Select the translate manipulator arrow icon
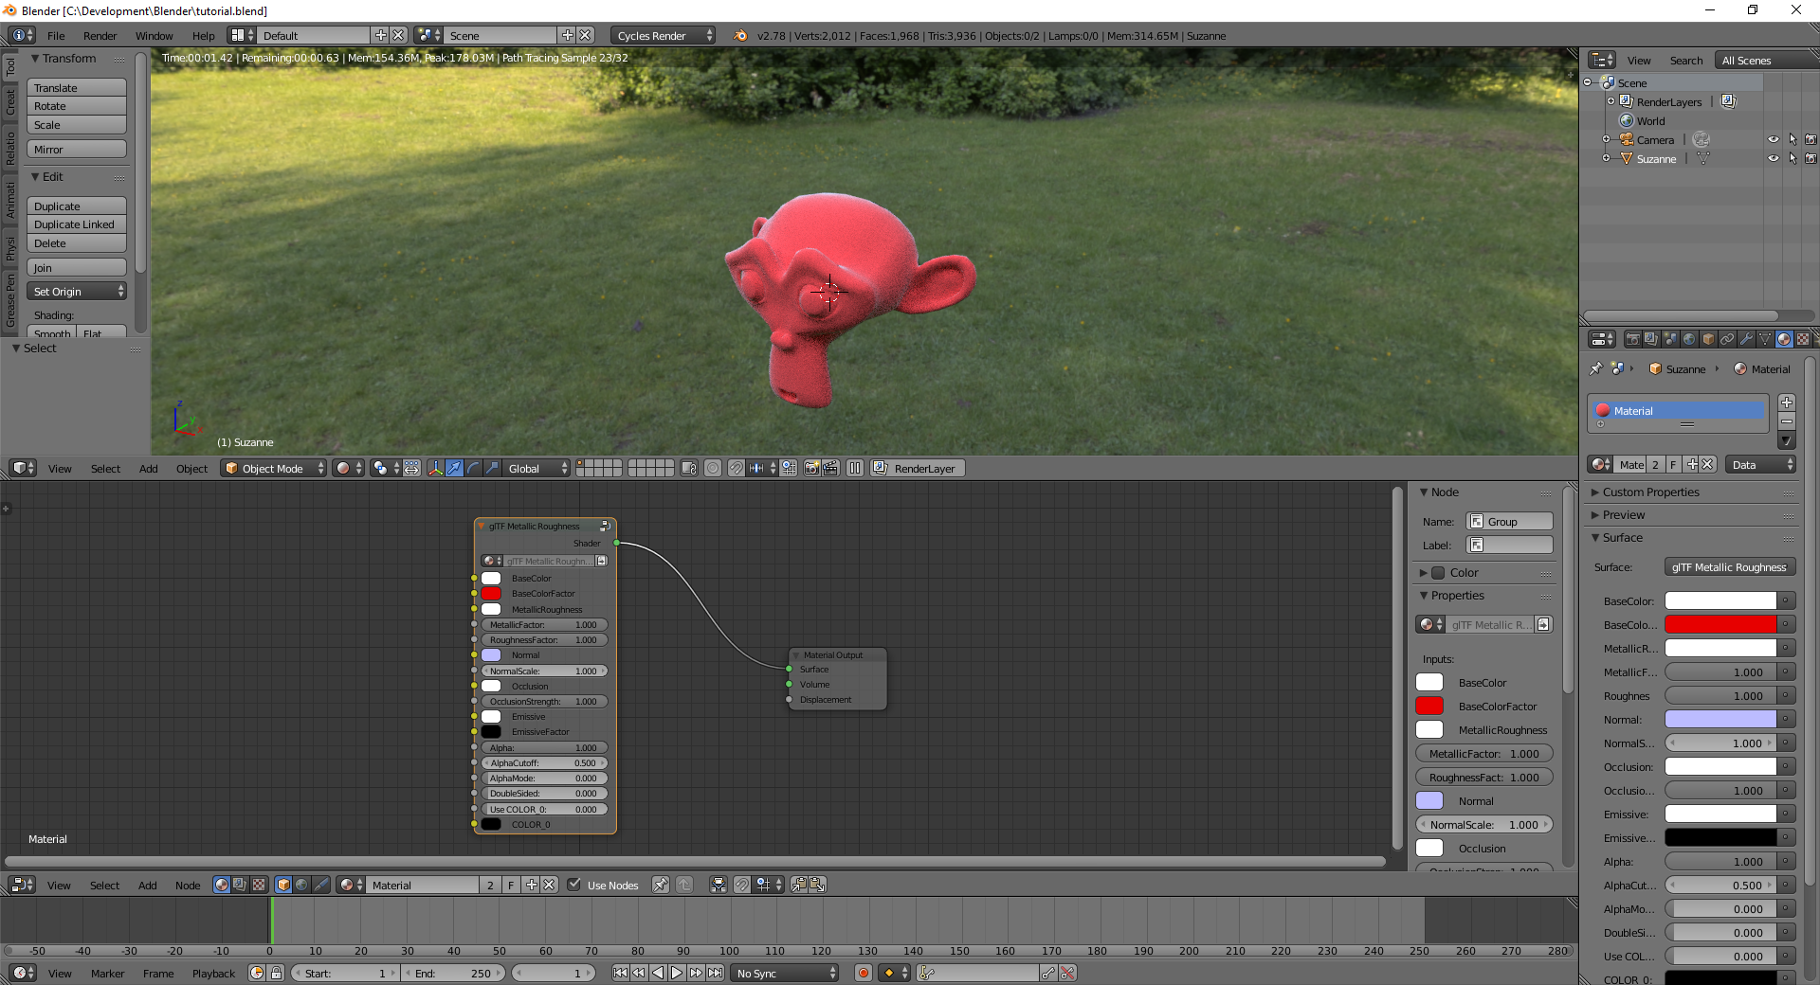The height and width of the screenshot is (985, 1820). coord(454,468)
